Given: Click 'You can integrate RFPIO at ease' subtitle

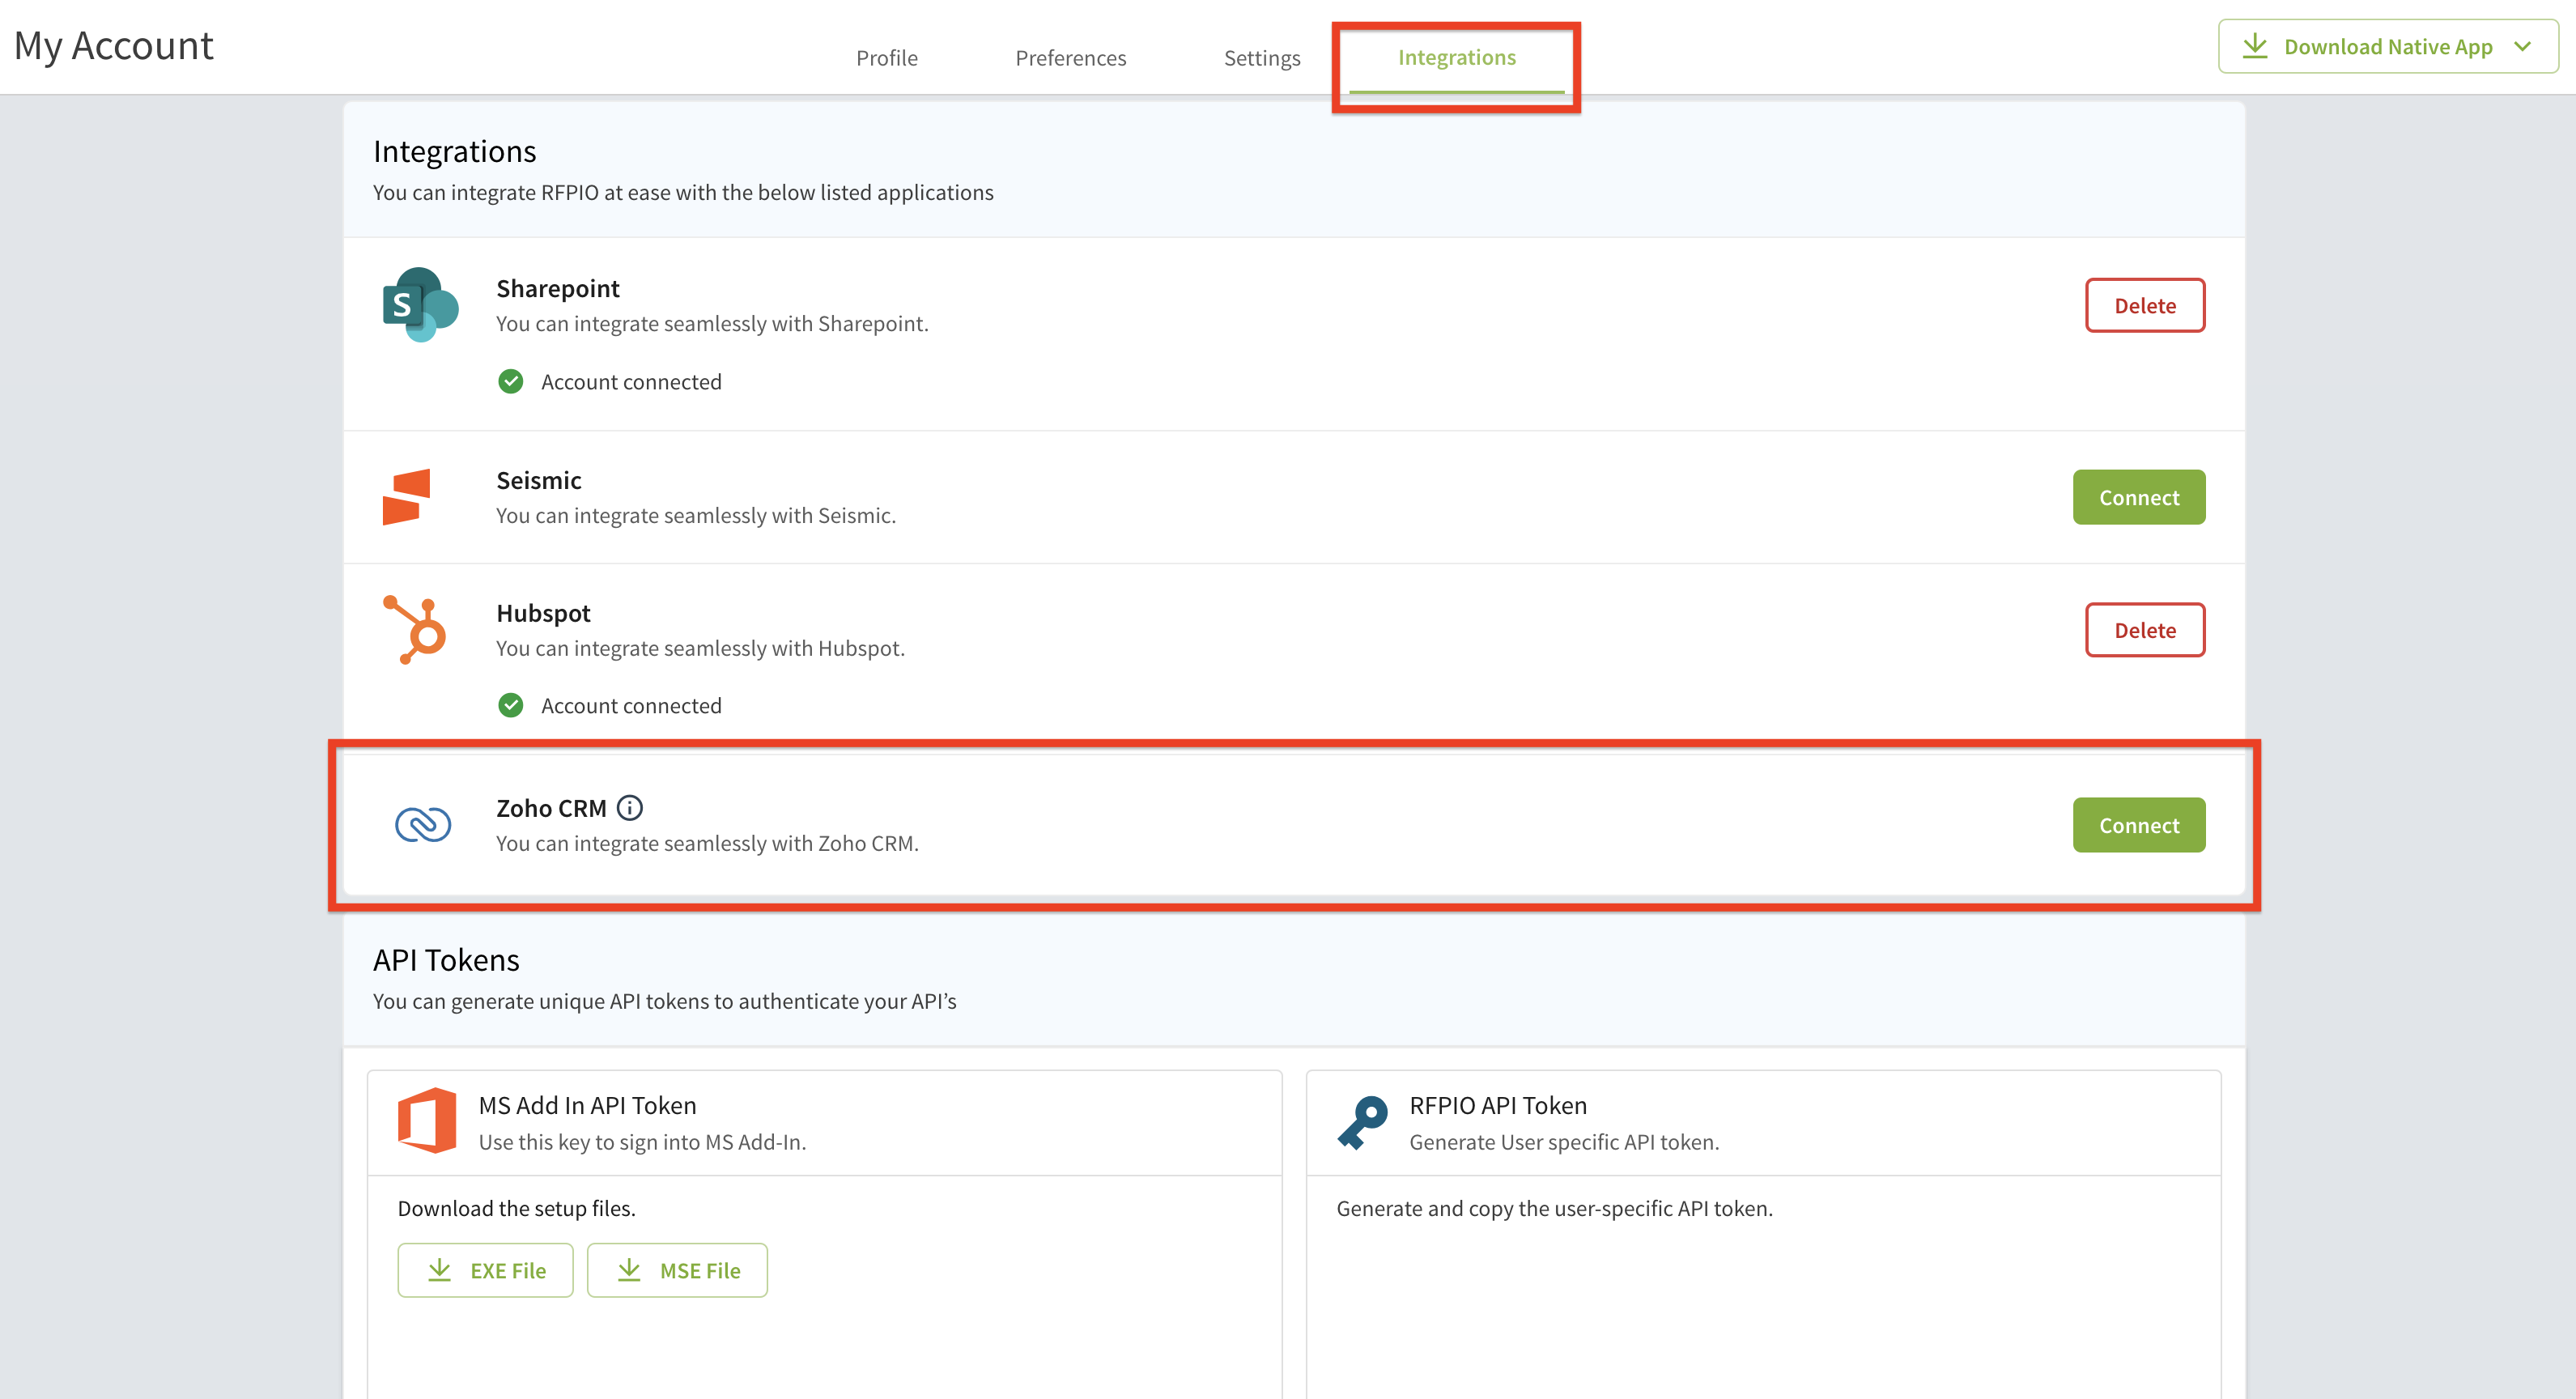Looking at the screenshot, I should (x=683, y=192).
